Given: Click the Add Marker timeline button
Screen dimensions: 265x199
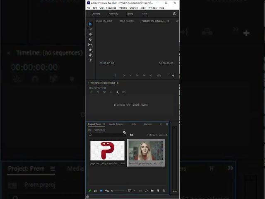Looking at the screenshot, I should 111,92.
